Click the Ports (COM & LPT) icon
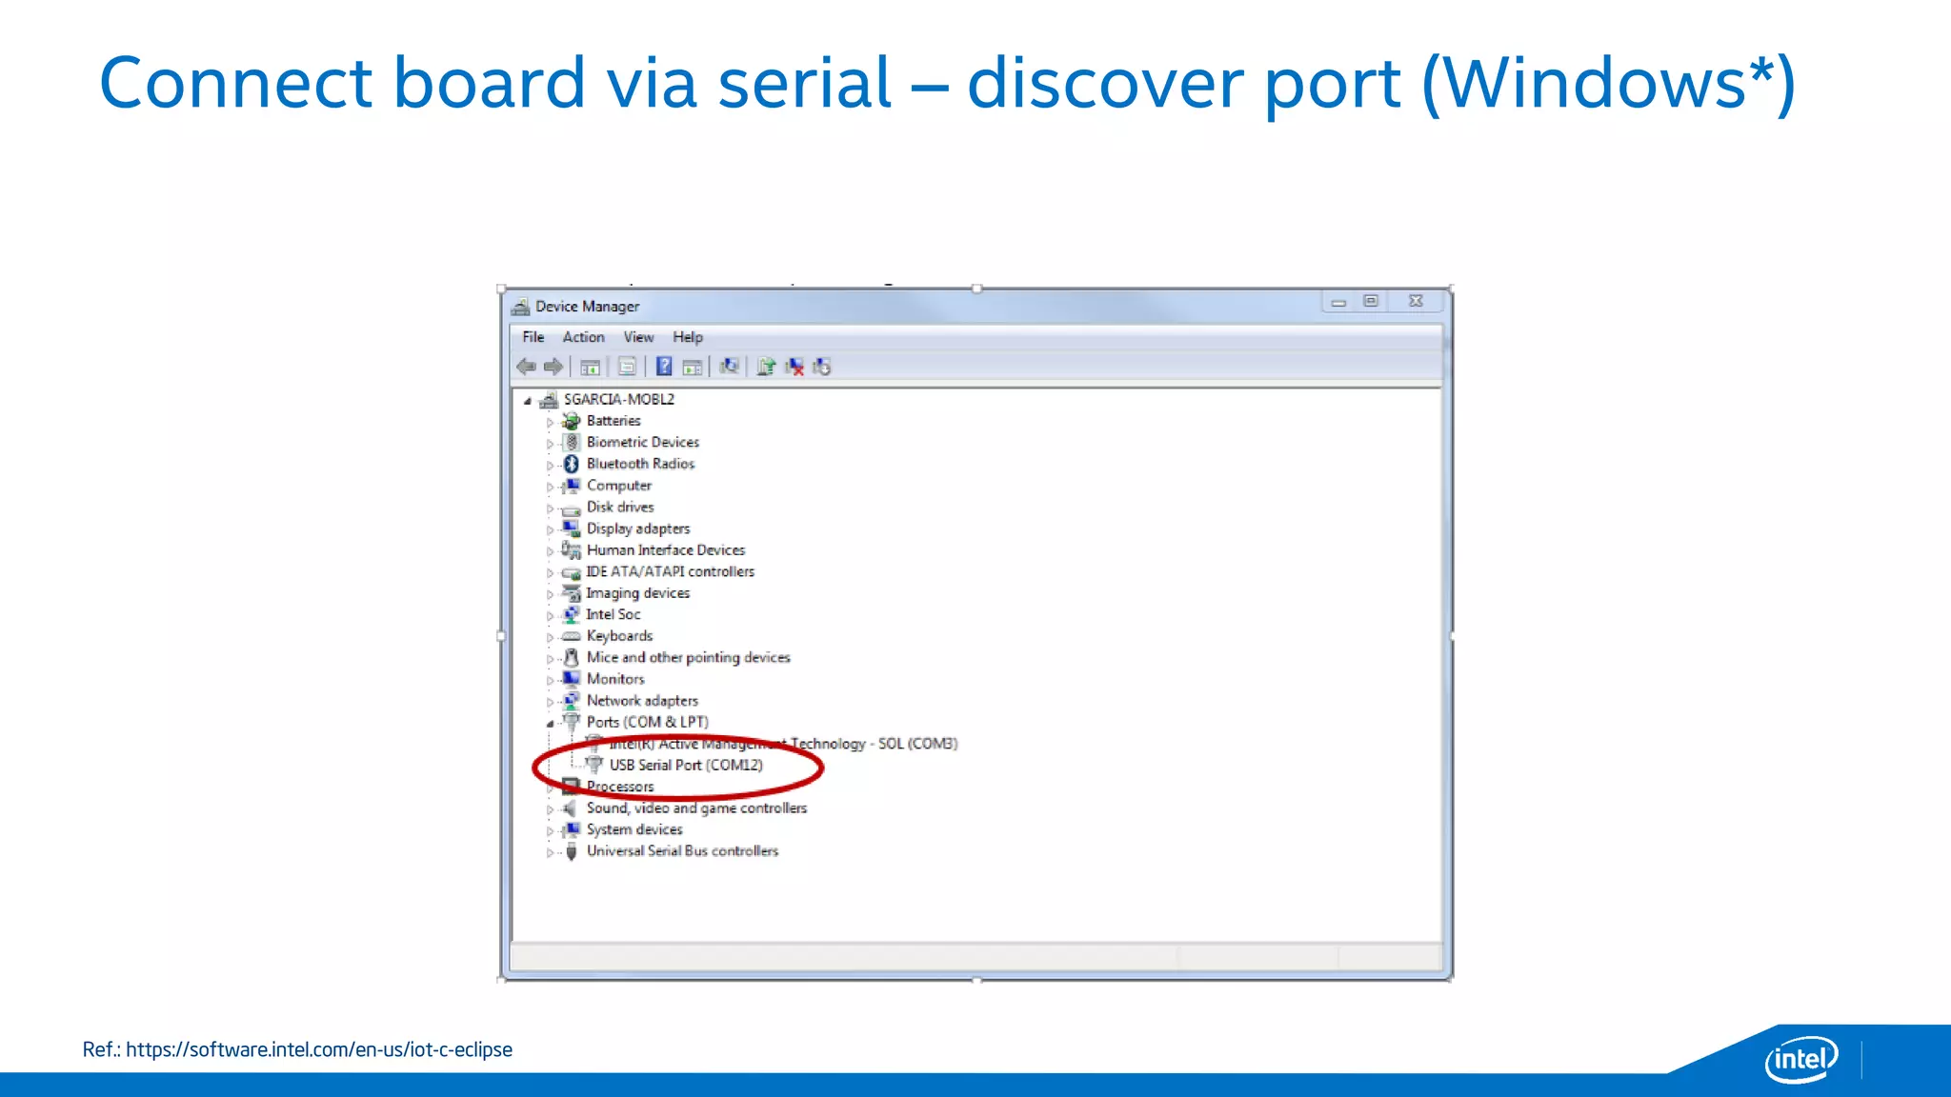 click(x=571, y=722)
